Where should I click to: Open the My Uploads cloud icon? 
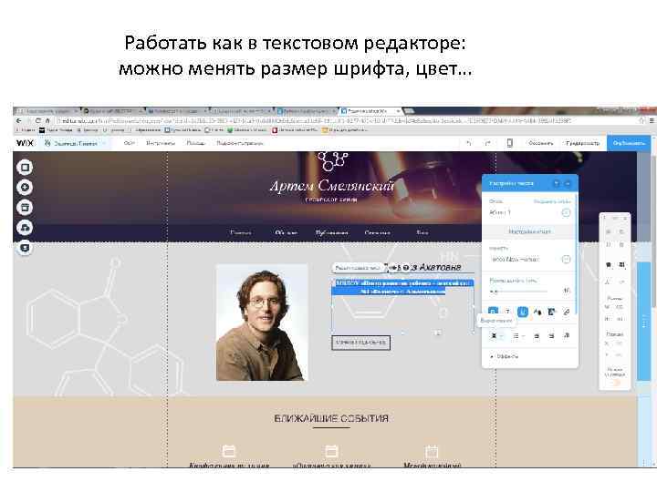[25, 228]
